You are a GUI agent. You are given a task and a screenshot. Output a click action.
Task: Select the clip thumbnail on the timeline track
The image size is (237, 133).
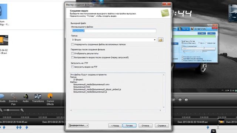tap(221, 122)
